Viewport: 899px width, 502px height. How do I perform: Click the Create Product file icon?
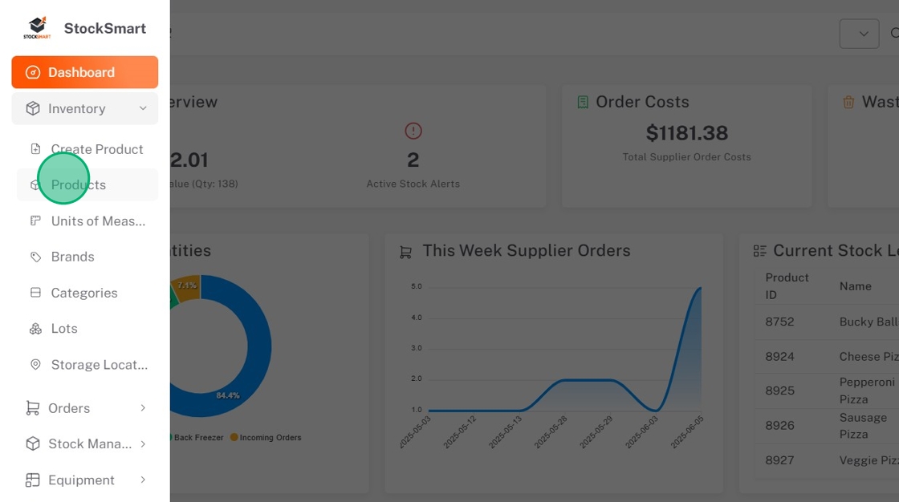[35, 149]
